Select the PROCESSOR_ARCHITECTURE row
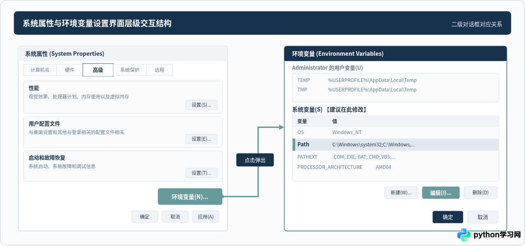Screen dimensions: 525x246 coord(395,167)
